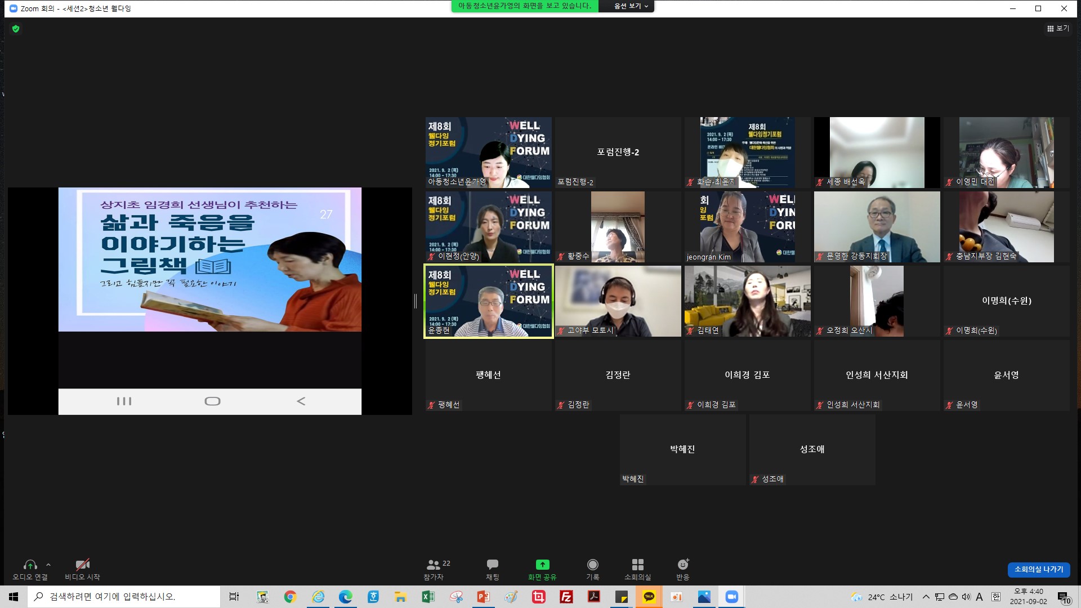Open the KakaoTalk icon in the taskbar
This screenshot has height=608, width=1081.
click(x=649, y=597)
